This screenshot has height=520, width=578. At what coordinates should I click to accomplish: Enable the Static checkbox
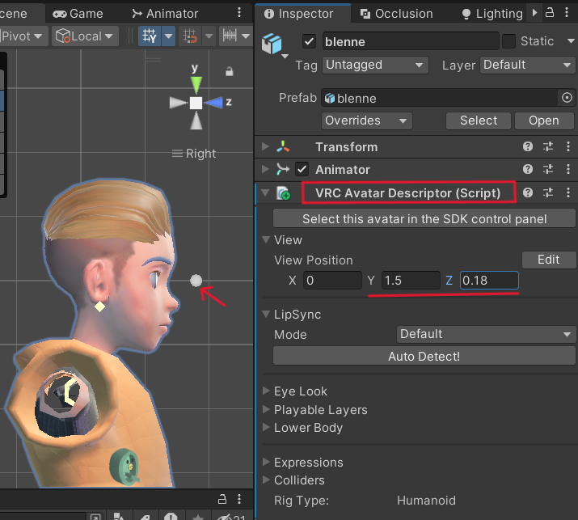click(x=509, y=41)
